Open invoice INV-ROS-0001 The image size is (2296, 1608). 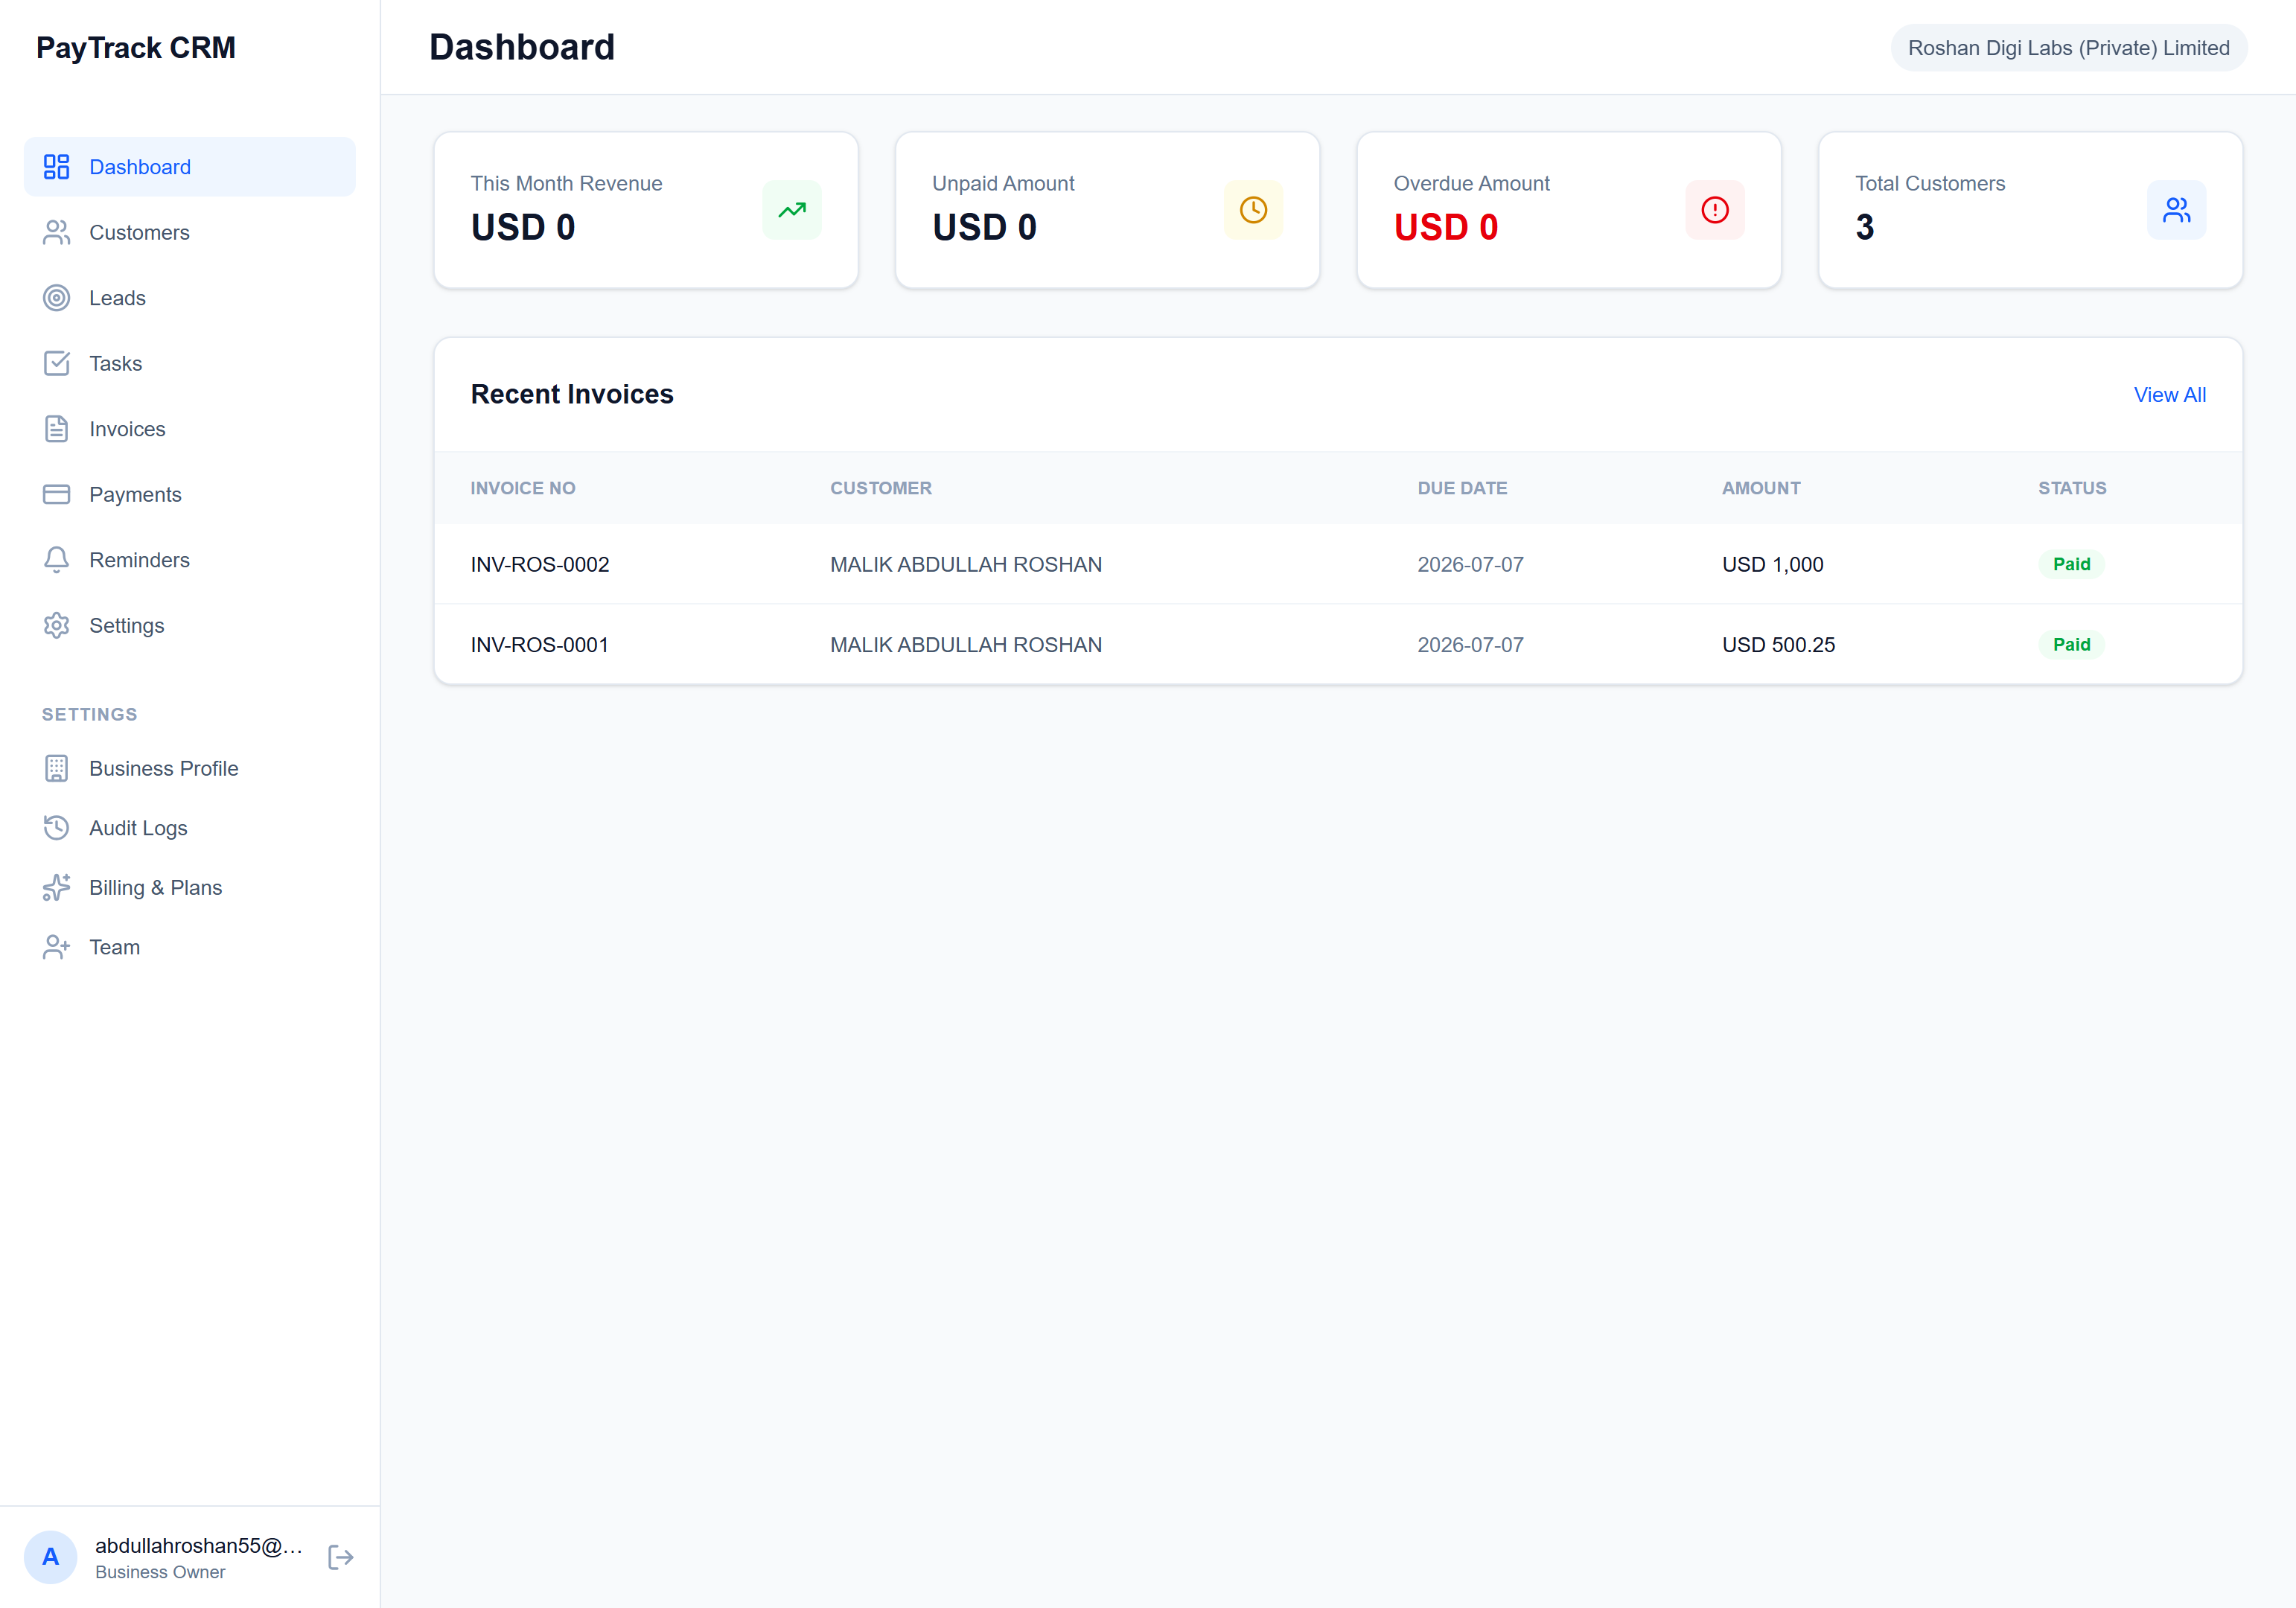pos(540,645)
